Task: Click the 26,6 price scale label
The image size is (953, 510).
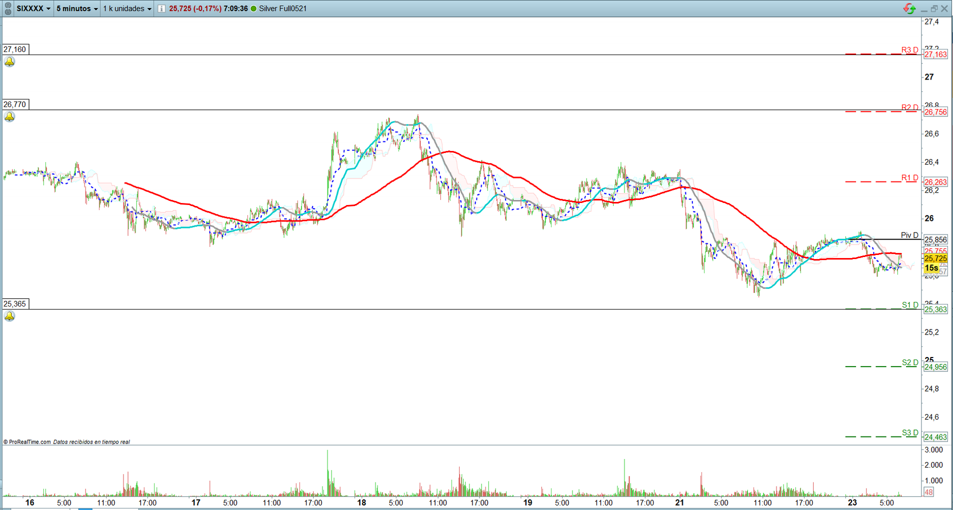Action: click(x=932, y=134)
